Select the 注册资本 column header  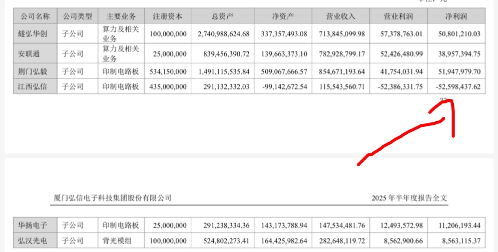[x=168, y=16]
